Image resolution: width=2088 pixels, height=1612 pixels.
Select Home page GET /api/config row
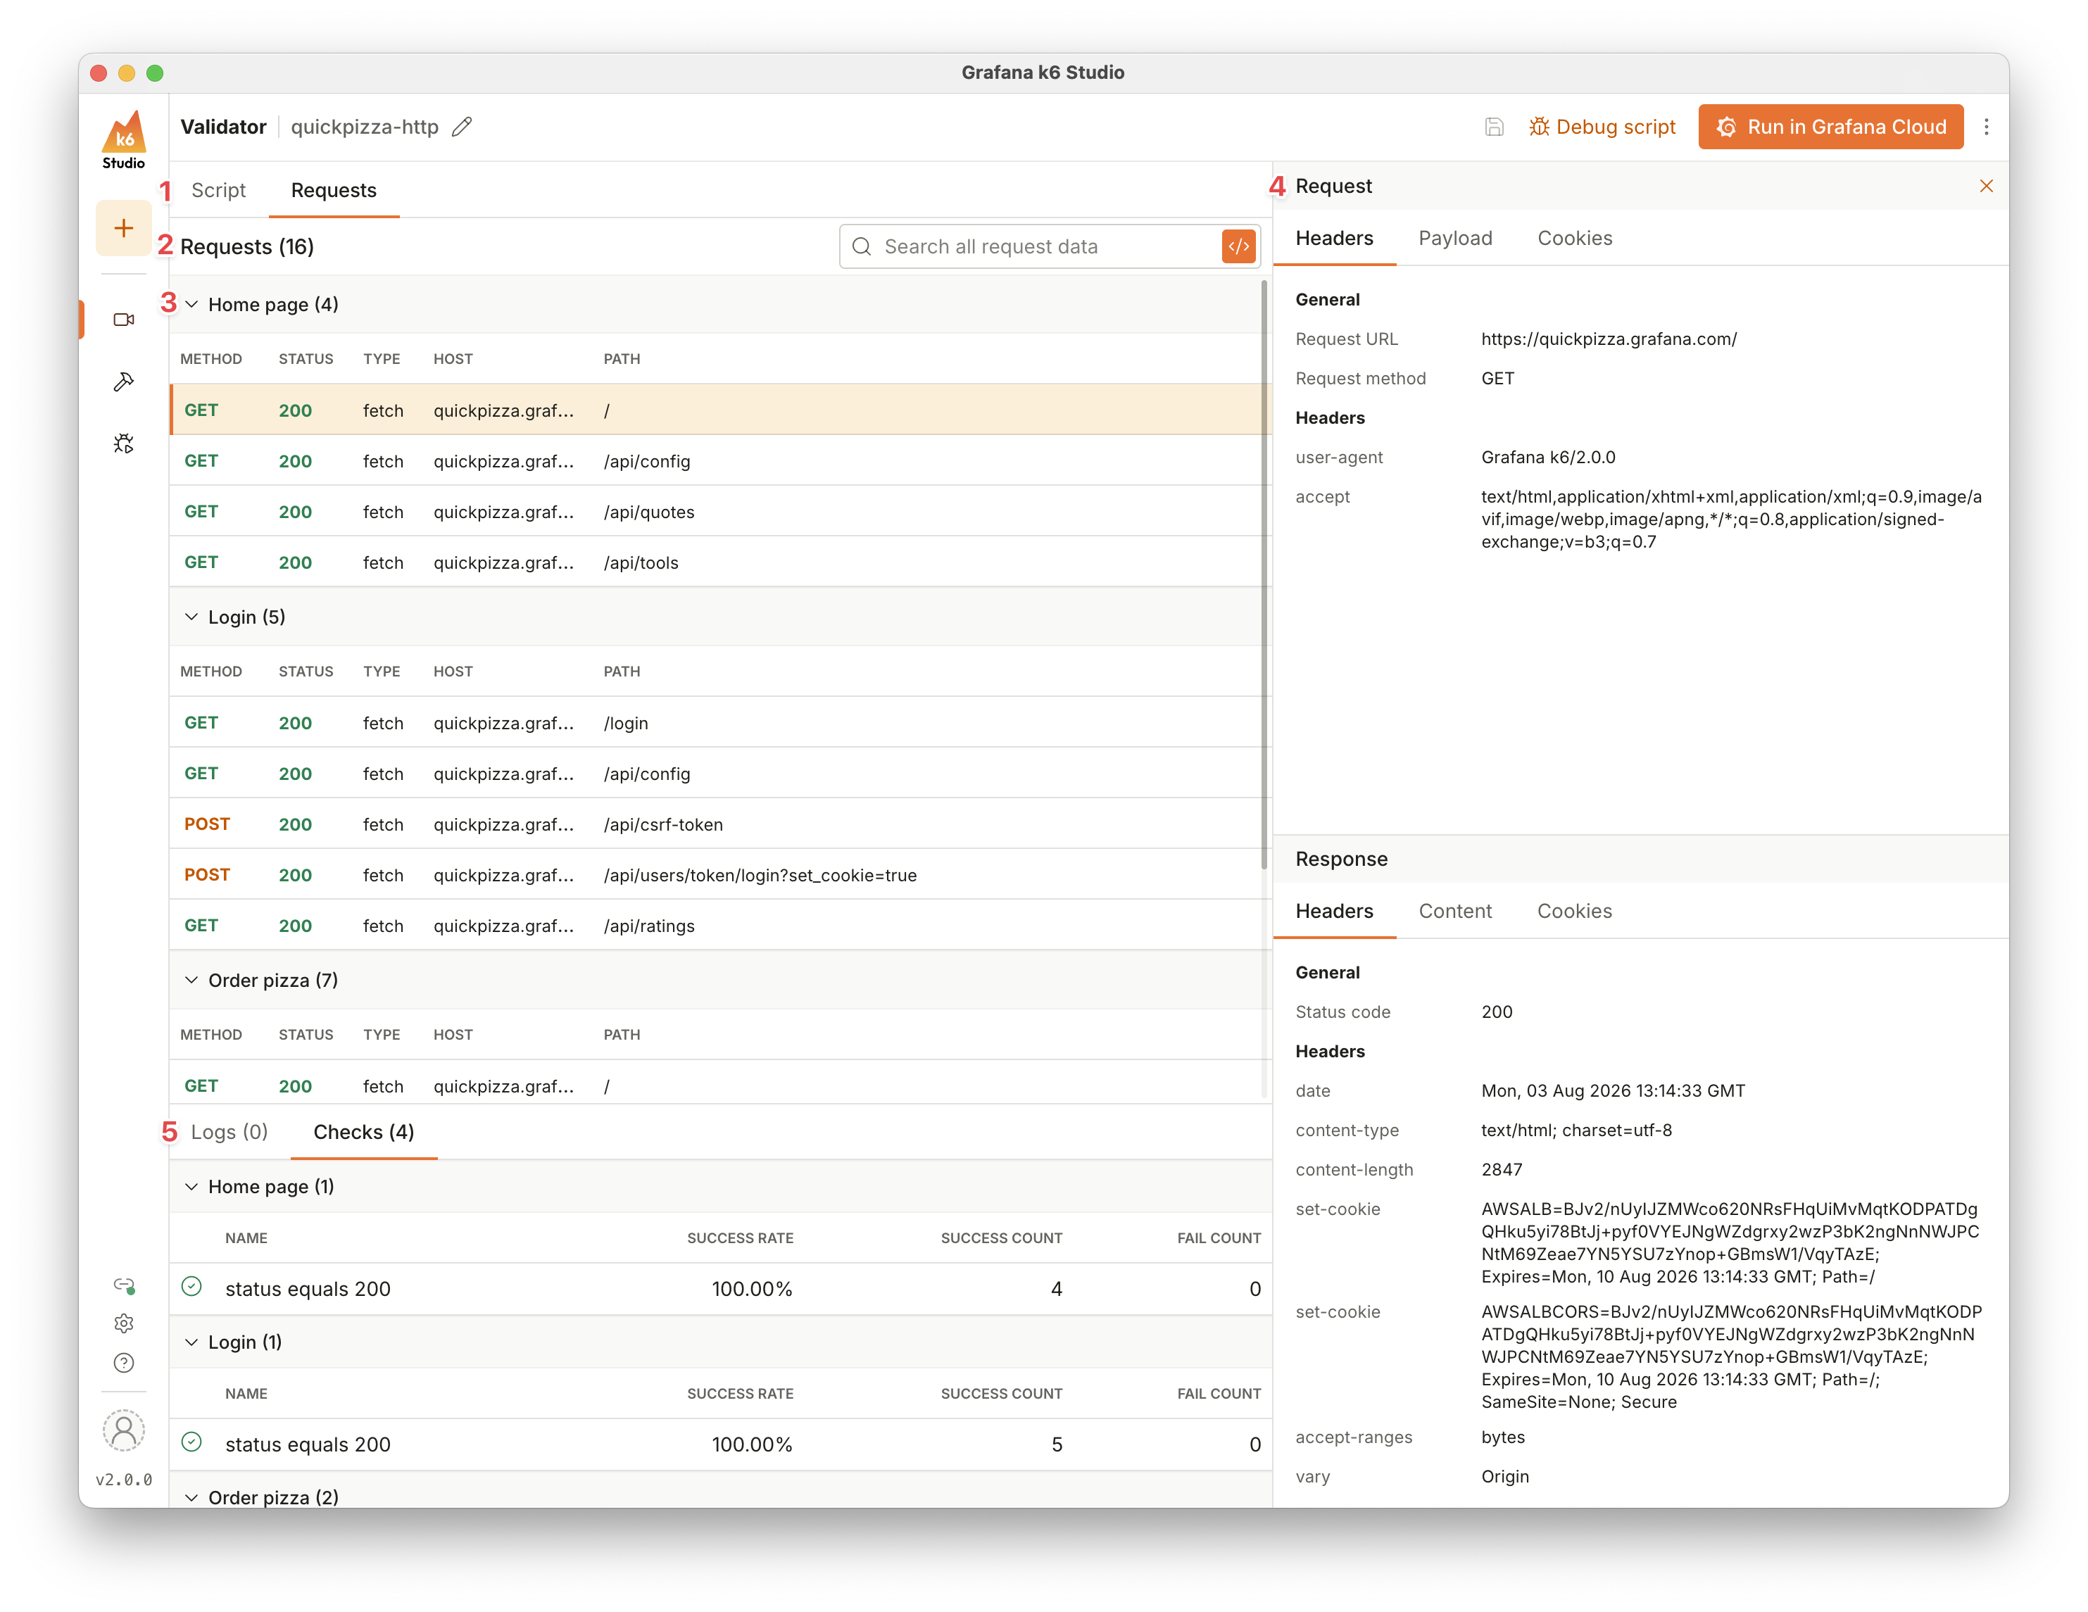point(721,461)
